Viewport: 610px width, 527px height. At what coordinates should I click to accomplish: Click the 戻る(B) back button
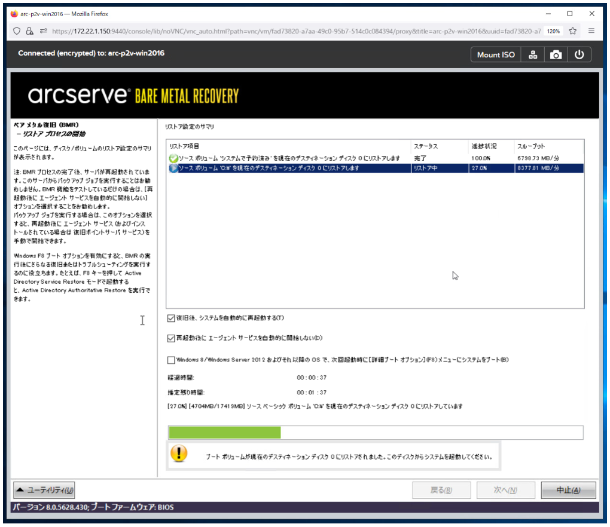point(441,490)
